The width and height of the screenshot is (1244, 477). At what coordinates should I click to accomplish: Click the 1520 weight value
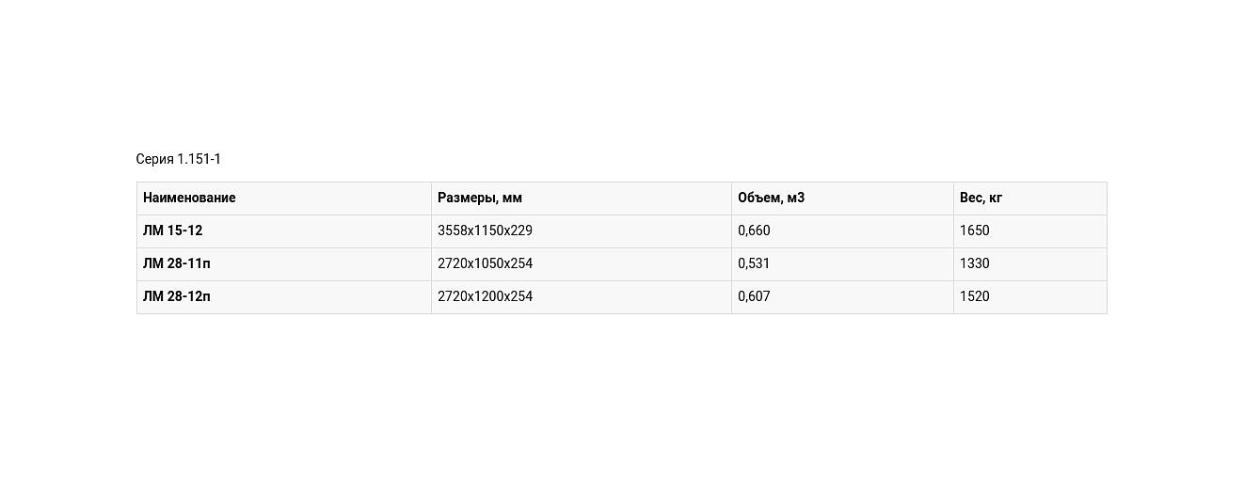coord(975,296)
